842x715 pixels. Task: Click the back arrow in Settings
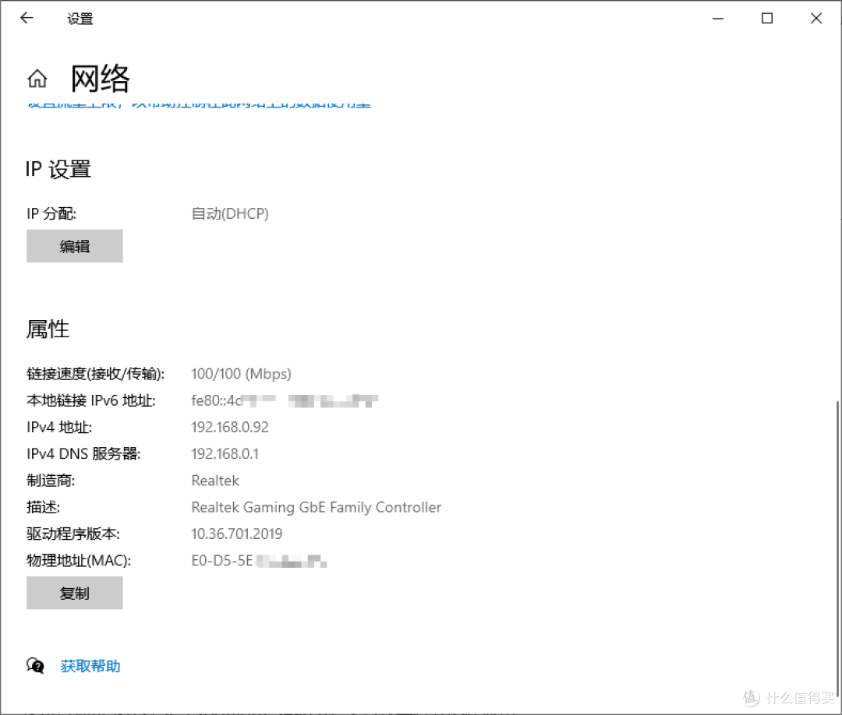coord(27,18)
